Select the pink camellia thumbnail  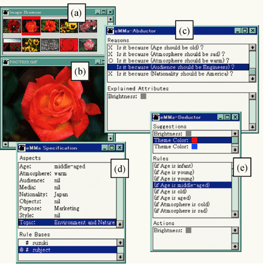pyautogui.click(x=88, y=45)
